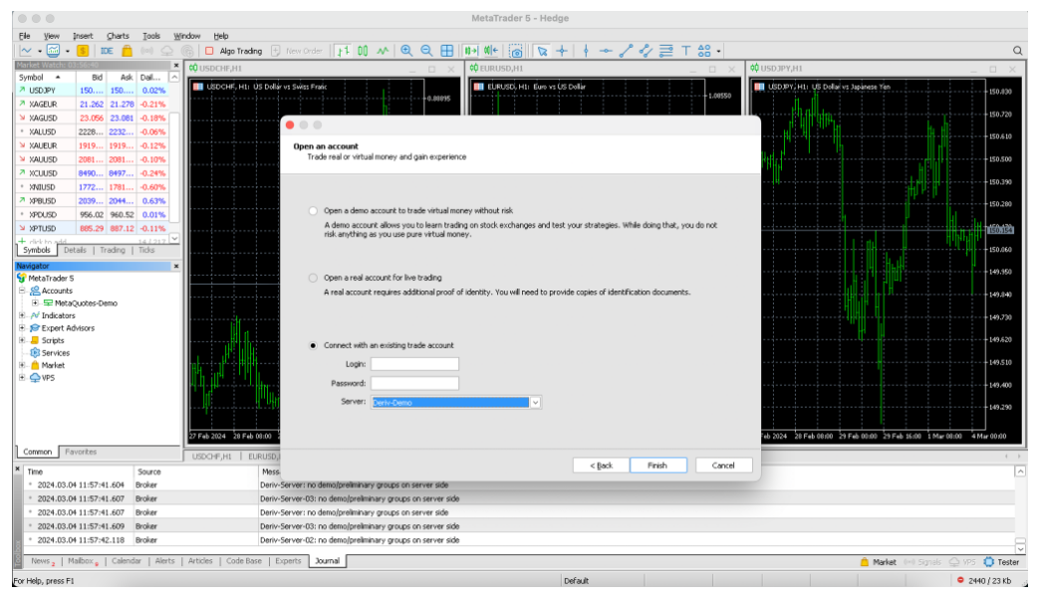Choose Connect with an existing trade account
Viewport: 1039px width, 598px height.
(x=314, y=345)
